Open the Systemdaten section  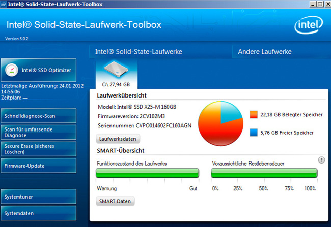point(38,213)
